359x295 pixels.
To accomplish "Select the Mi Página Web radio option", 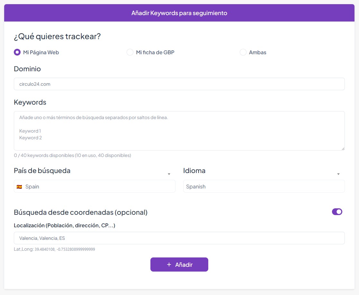I will (17, 52).
